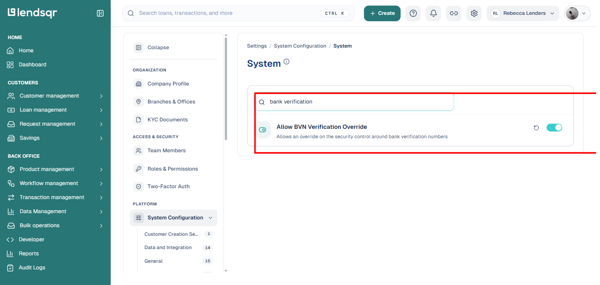Click the eye icon beside Allow BVN Verification Override
Image resolution: width=600 pixels, height=285 pixels.
coord(263,130)
